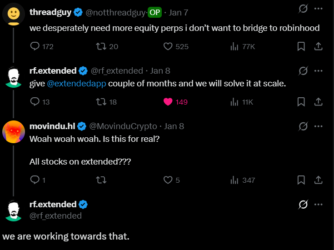
Task: Open @MovinduCrypto profile handle
Action: click(123, 126)
